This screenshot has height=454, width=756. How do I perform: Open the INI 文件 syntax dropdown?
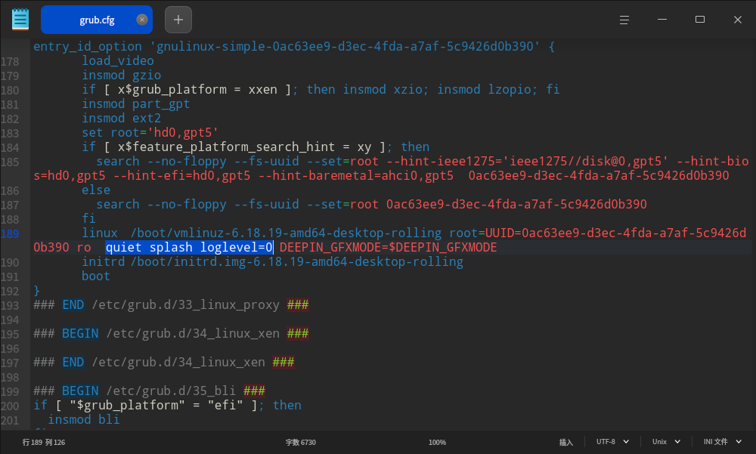pos(722,442)
